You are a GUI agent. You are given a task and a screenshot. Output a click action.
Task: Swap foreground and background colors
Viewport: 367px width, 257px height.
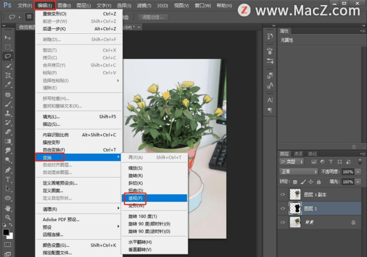(11, 225)
